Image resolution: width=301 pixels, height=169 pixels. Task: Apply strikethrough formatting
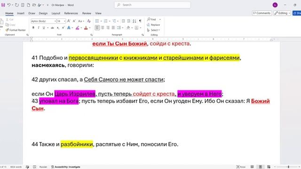pos(52,28)
